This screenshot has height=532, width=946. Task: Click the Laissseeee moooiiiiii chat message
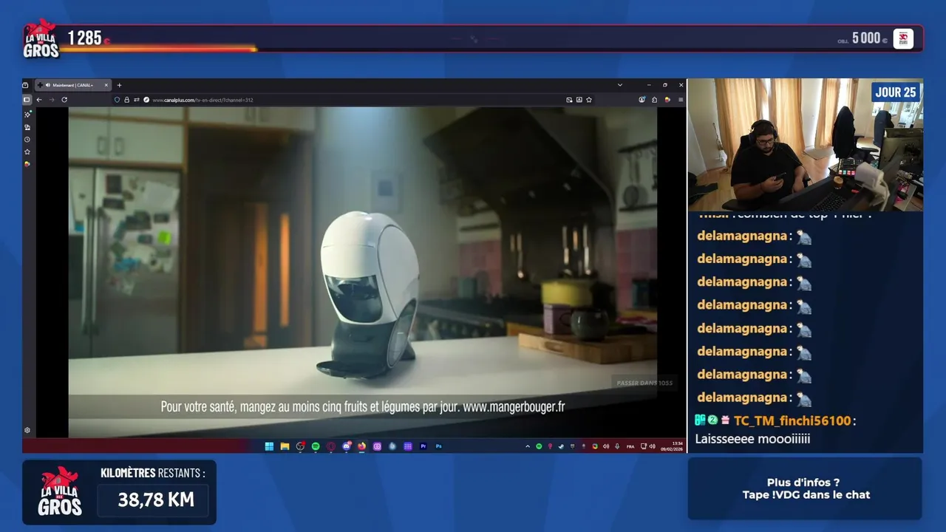[752, 439]
